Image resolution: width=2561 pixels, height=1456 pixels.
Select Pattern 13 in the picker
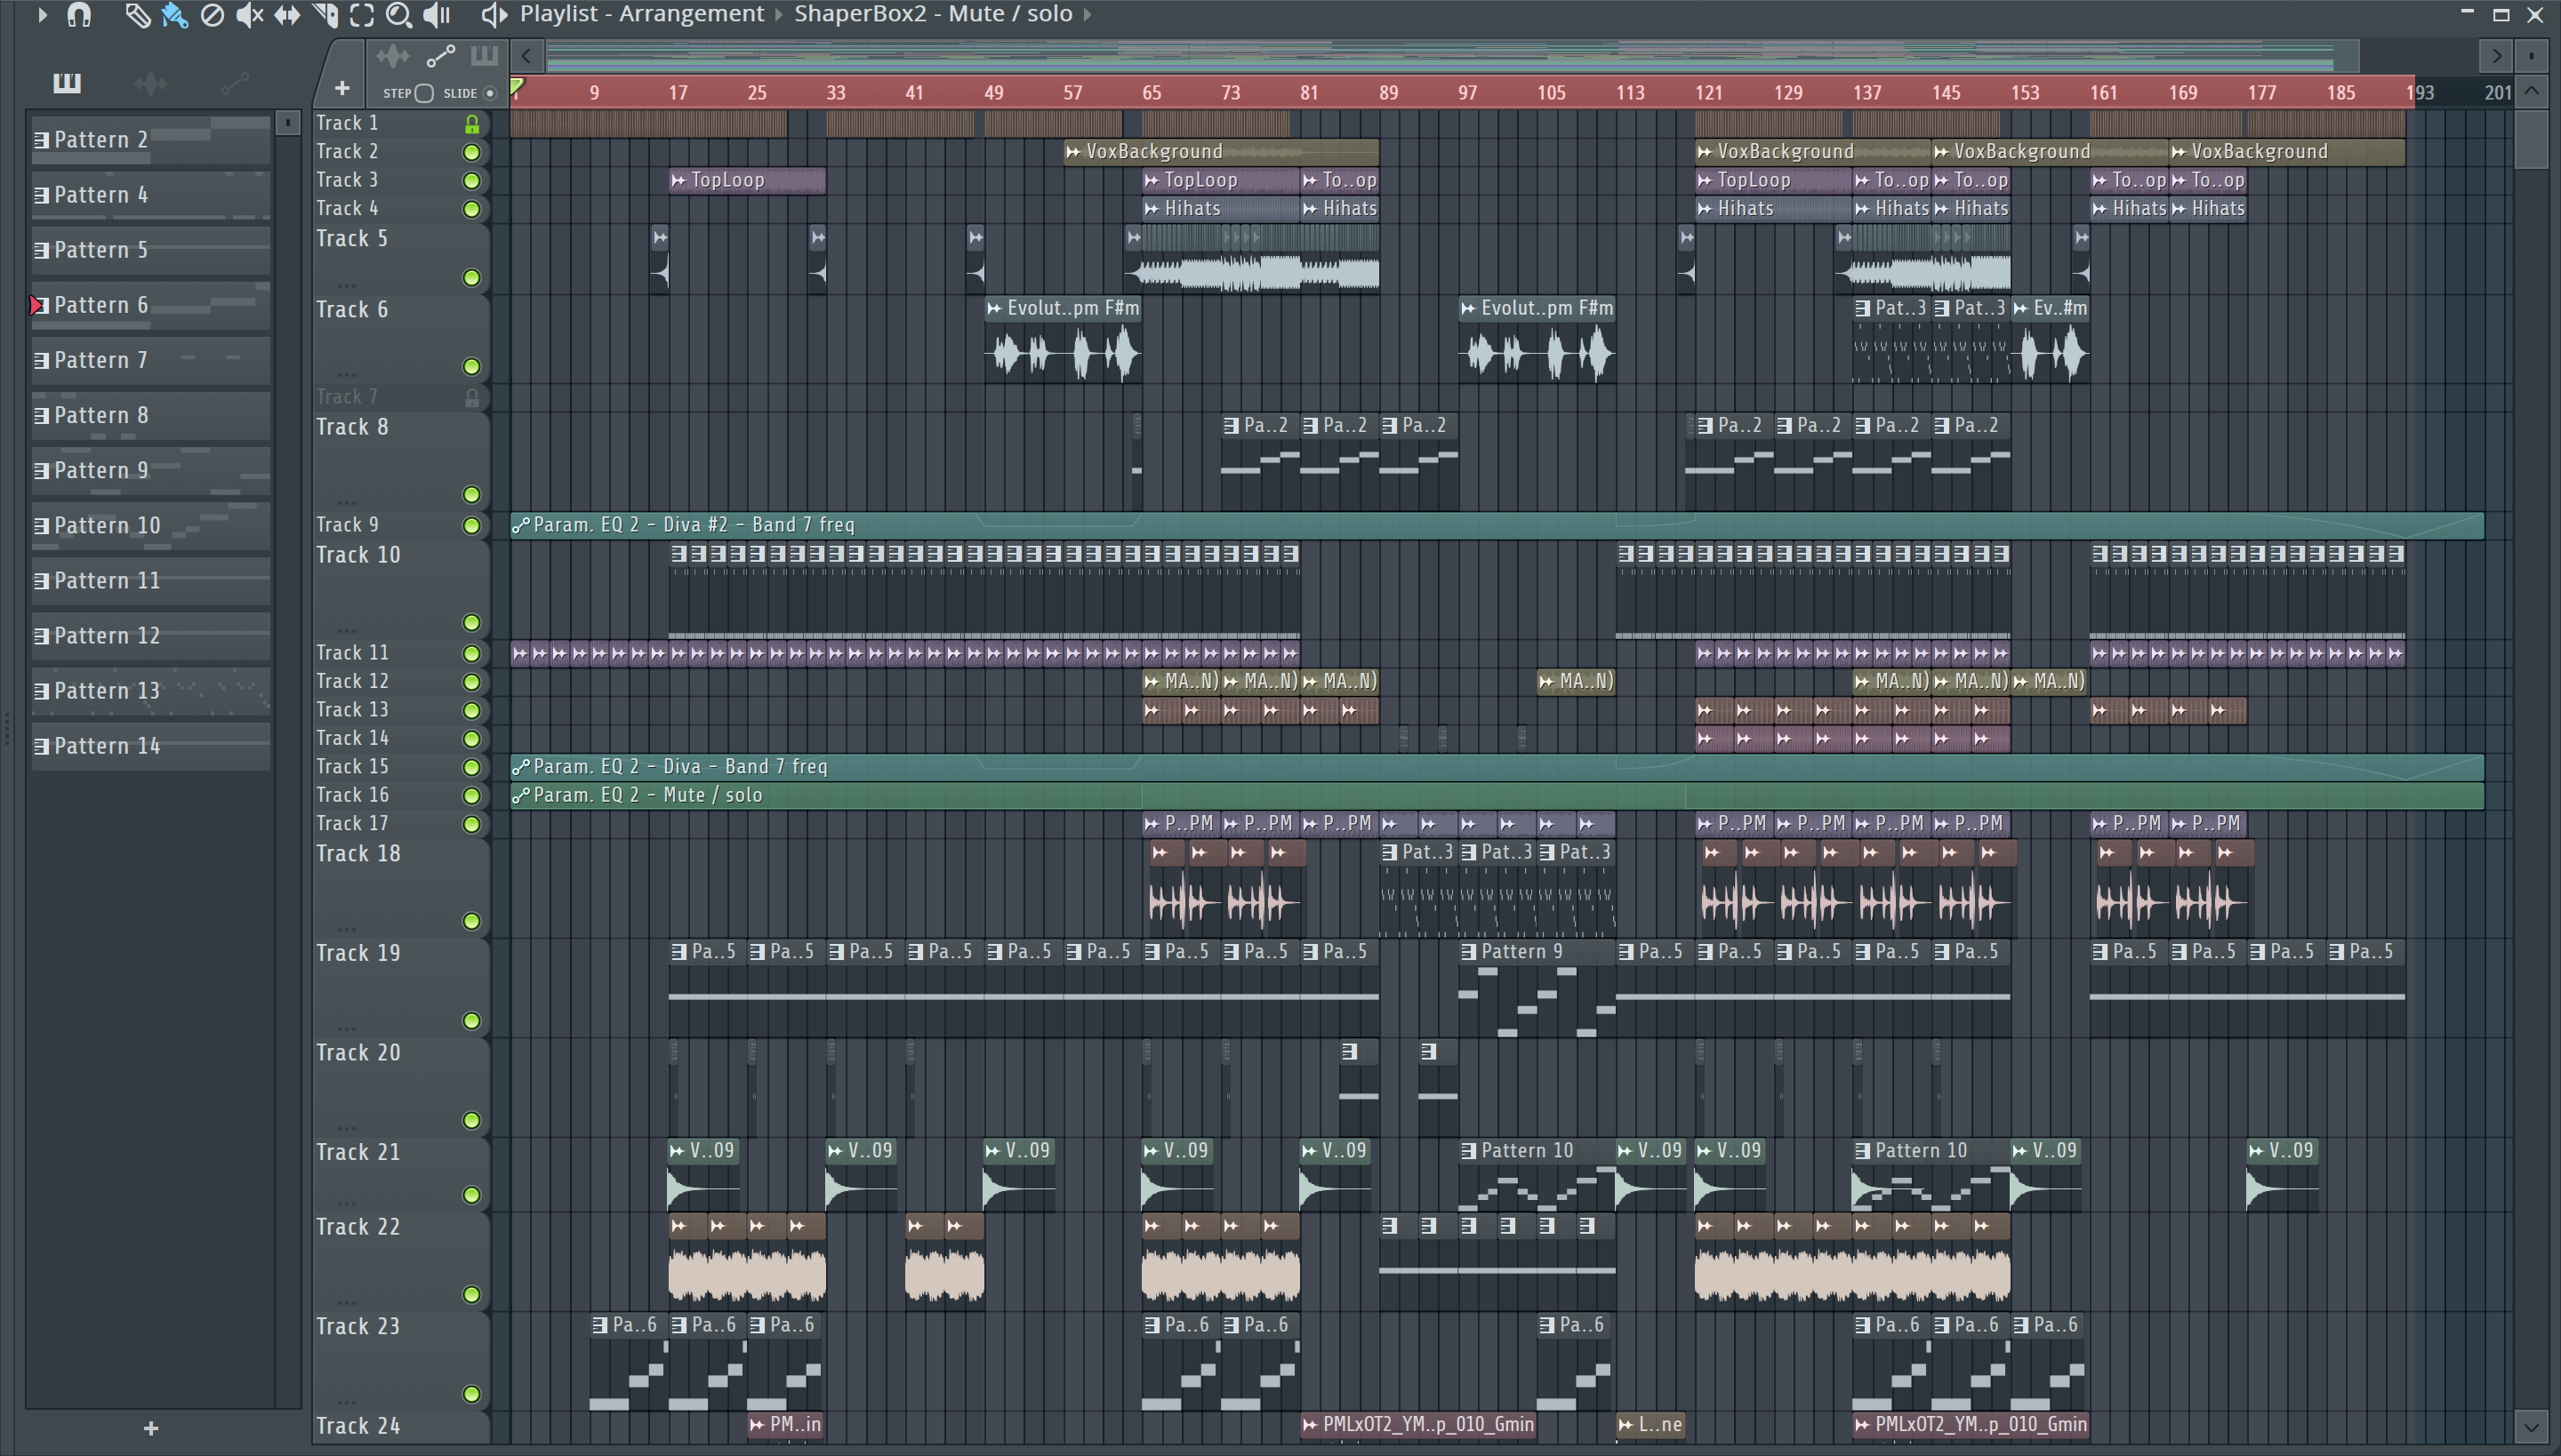coord(150,691)
